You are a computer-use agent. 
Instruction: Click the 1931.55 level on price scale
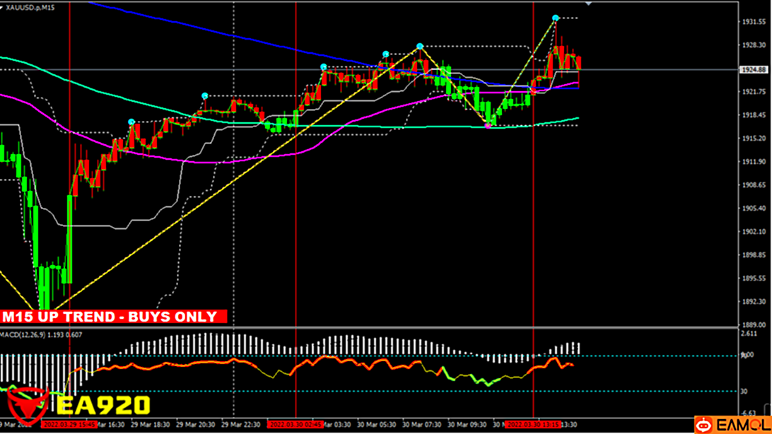pyautogui.click(x=753, y=22)
